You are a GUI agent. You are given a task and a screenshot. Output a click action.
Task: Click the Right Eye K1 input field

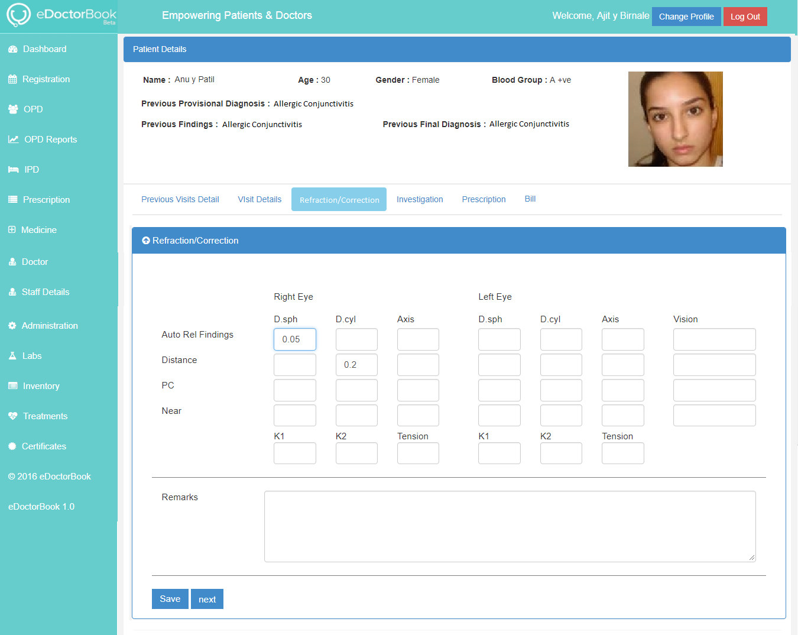click(294, 453)
